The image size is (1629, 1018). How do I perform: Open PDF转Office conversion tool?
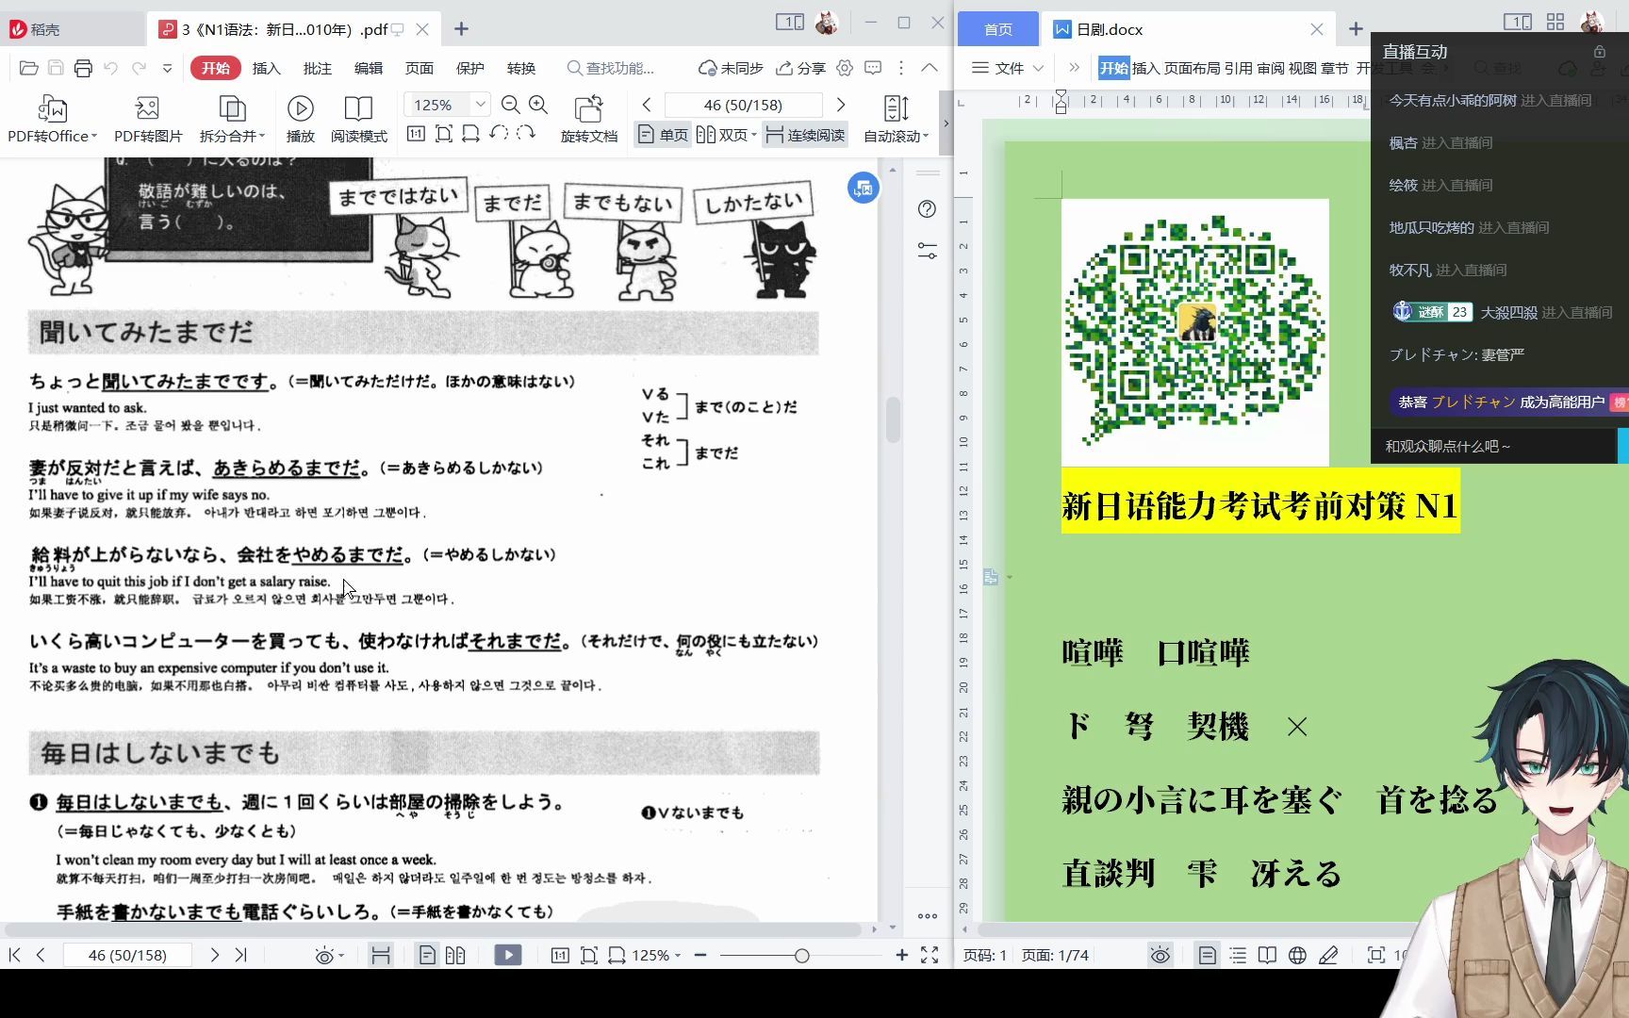(52, 120)
